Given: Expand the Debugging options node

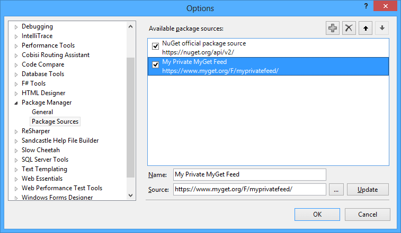Looking at the screenshot, I should [16, 27].
